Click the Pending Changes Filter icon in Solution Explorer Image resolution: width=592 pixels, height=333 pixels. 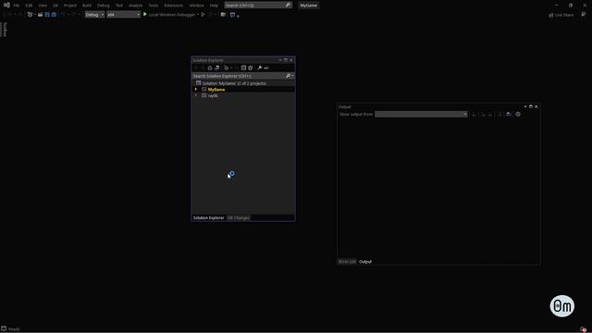226,68
